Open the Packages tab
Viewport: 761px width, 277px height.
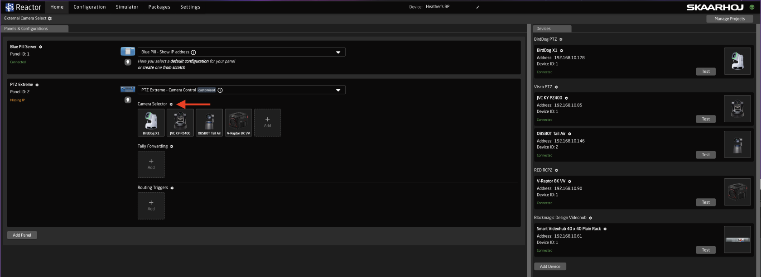coord(159,7)
